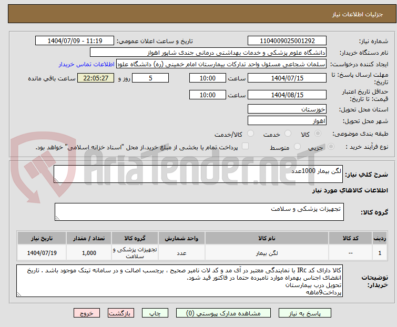Click the countdown timer 22:05:27

(x=96, y=78)
